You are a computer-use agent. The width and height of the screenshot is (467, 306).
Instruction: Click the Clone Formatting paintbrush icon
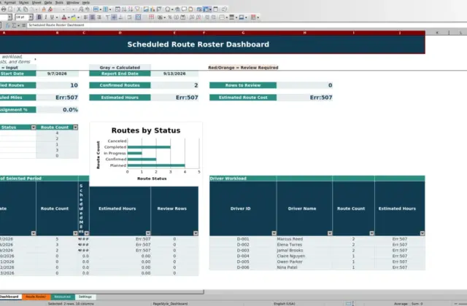coord(44,9)
